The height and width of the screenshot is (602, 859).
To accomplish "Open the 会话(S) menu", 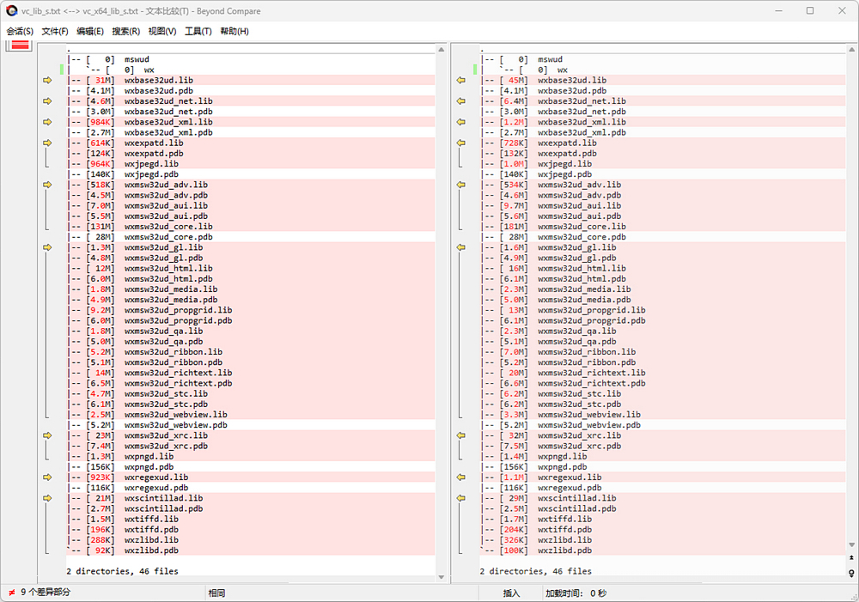I will pyautogui.click(x=20, y=31).
